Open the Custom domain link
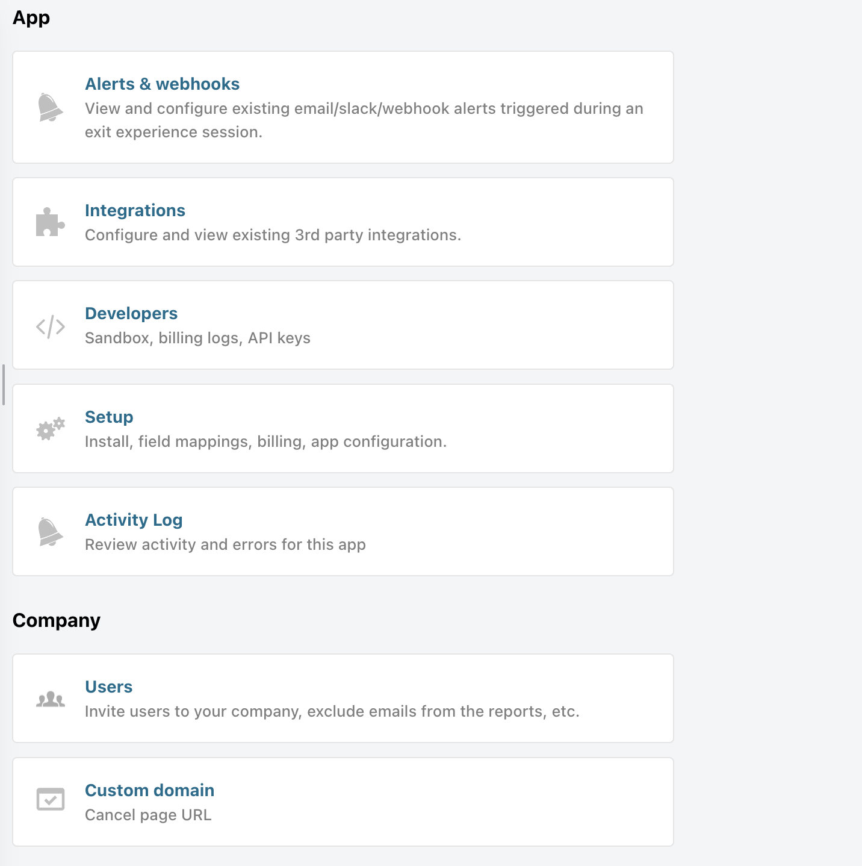 (149, 791)
